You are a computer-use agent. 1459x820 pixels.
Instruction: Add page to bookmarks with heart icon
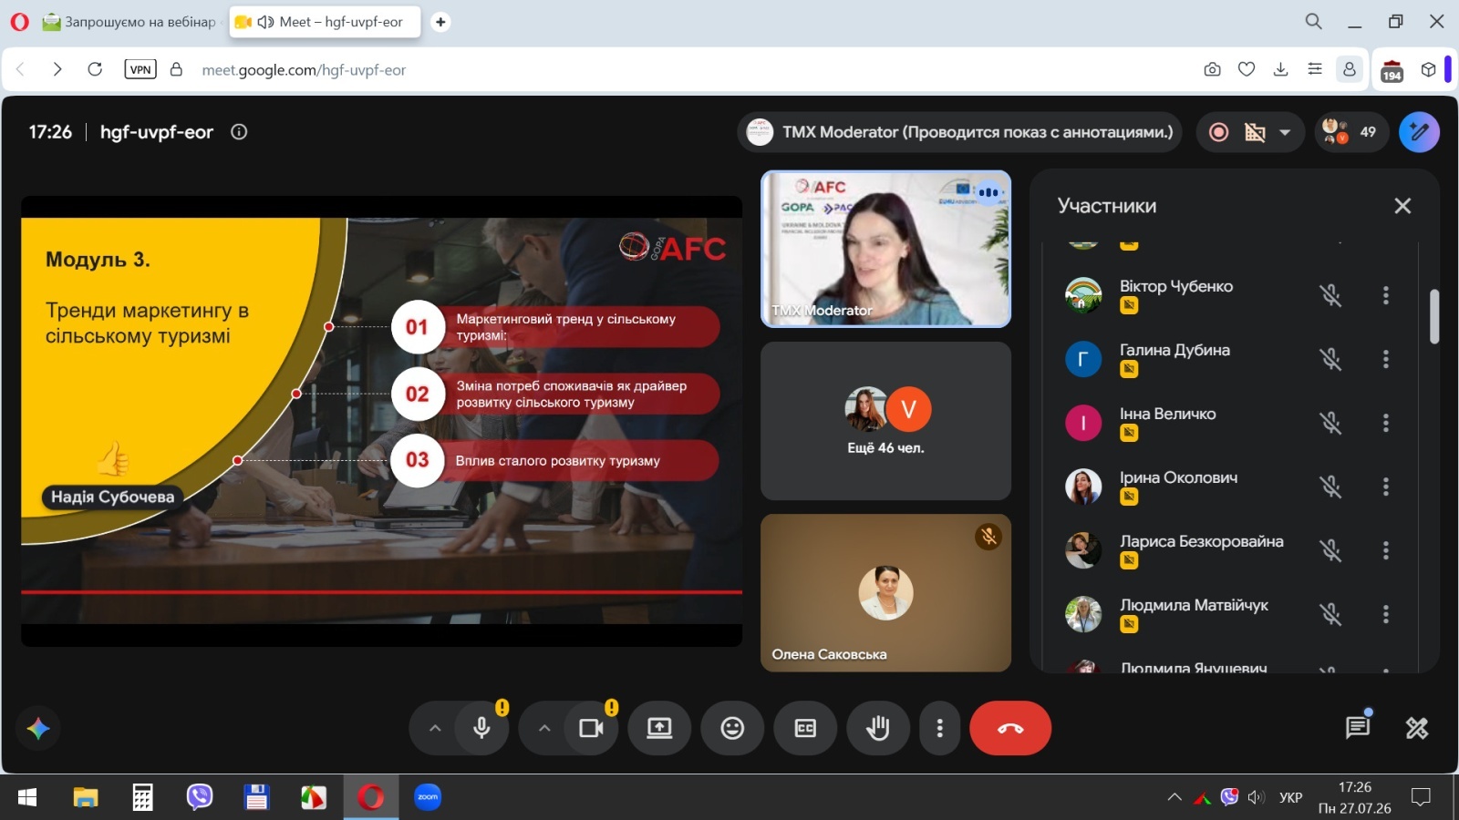1247,69
